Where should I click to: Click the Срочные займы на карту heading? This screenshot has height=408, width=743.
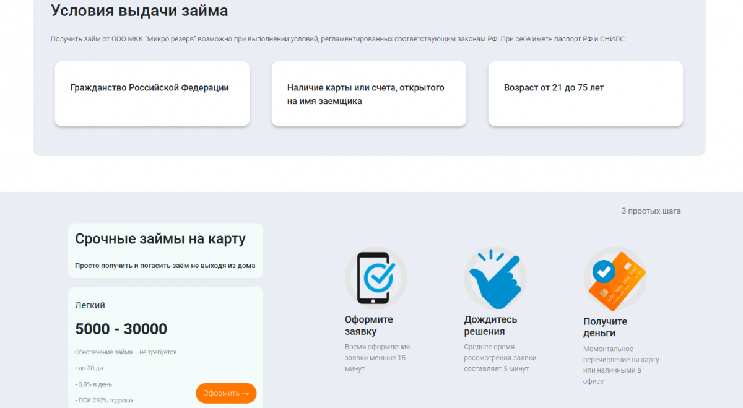point(160,239)
